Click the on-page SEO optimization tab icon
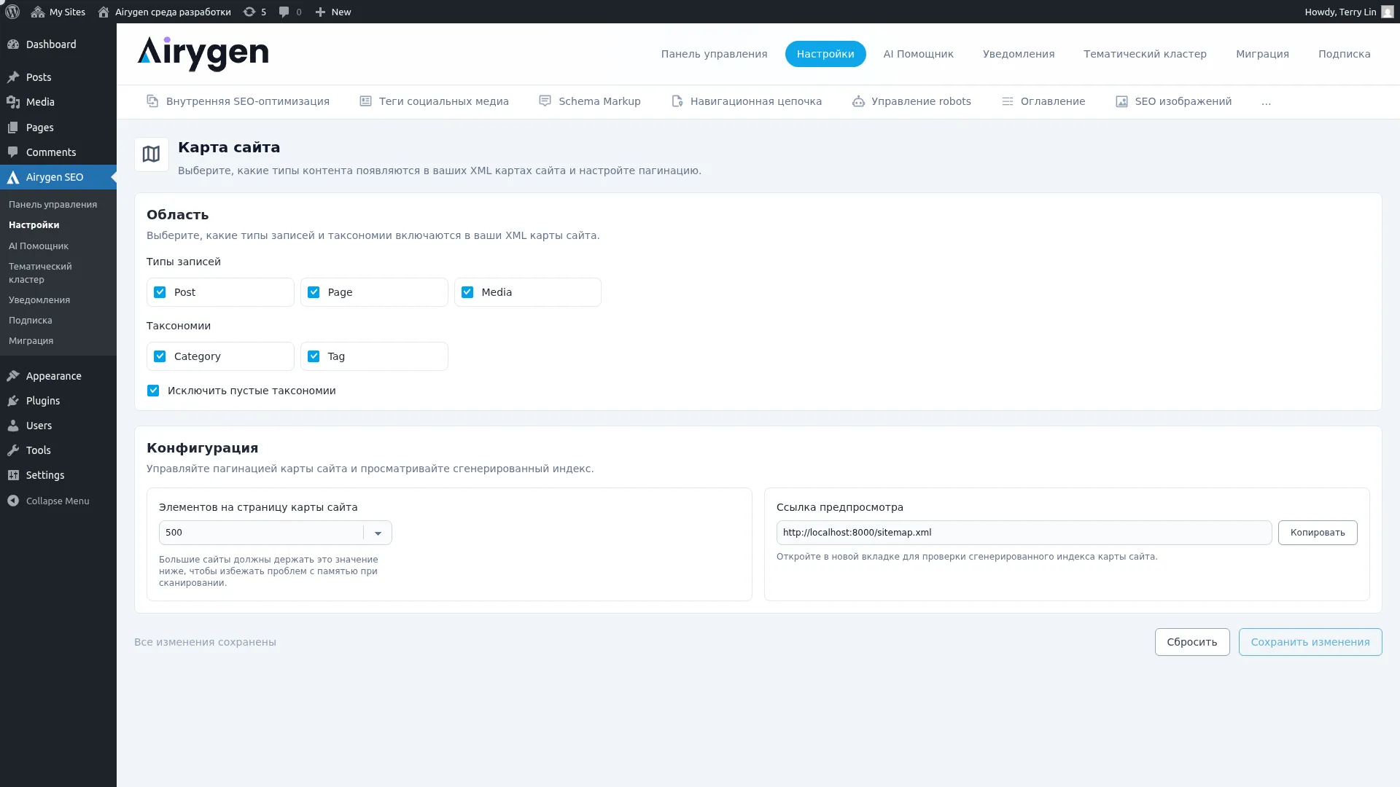This screenshot has width=1400, height=787. pos(152,101)
